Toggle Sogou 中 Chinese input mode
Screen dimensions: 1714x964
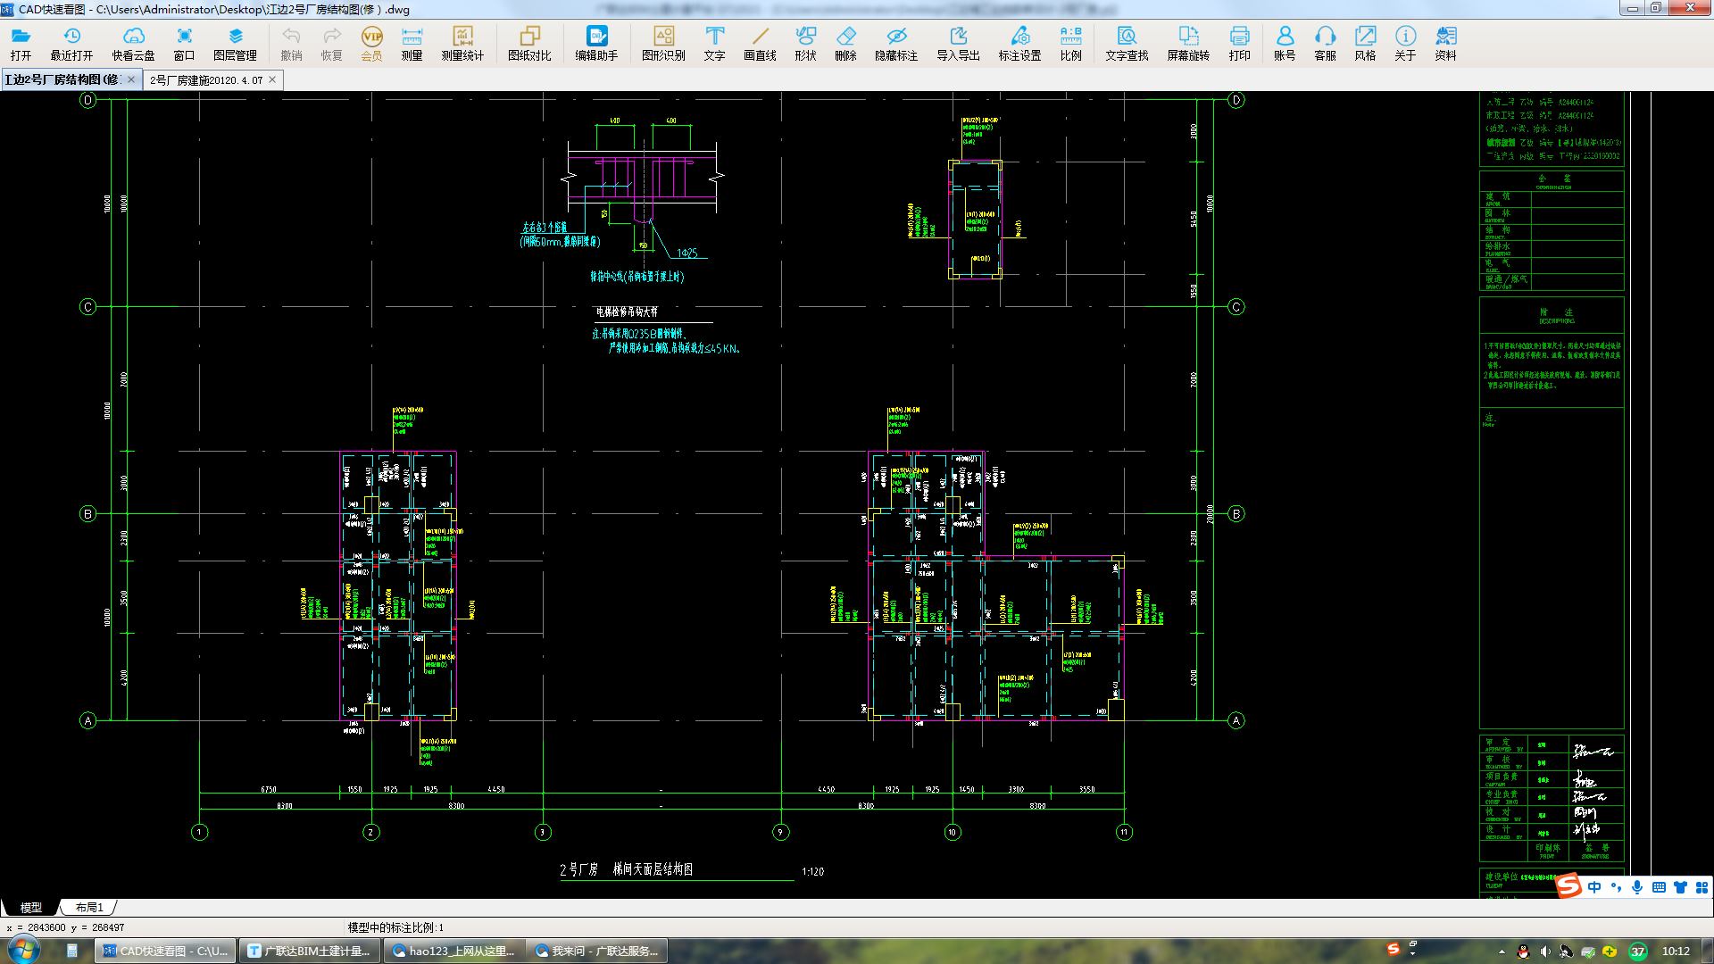coord(1594,887)
